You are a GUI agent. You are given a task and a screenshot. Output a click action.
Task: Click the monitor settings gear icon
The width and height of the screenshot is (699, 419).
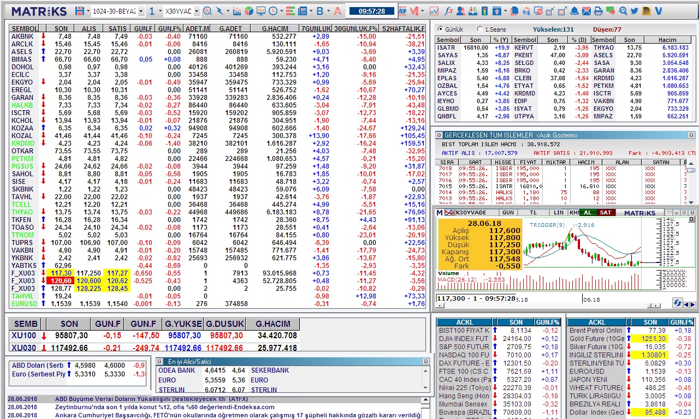coord(538,11)
